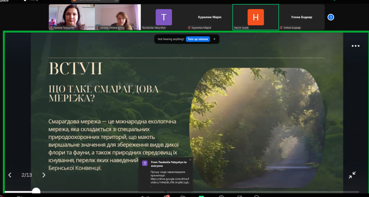Dismiss the 'Not hearing anything?' banner

coord(214,39)
